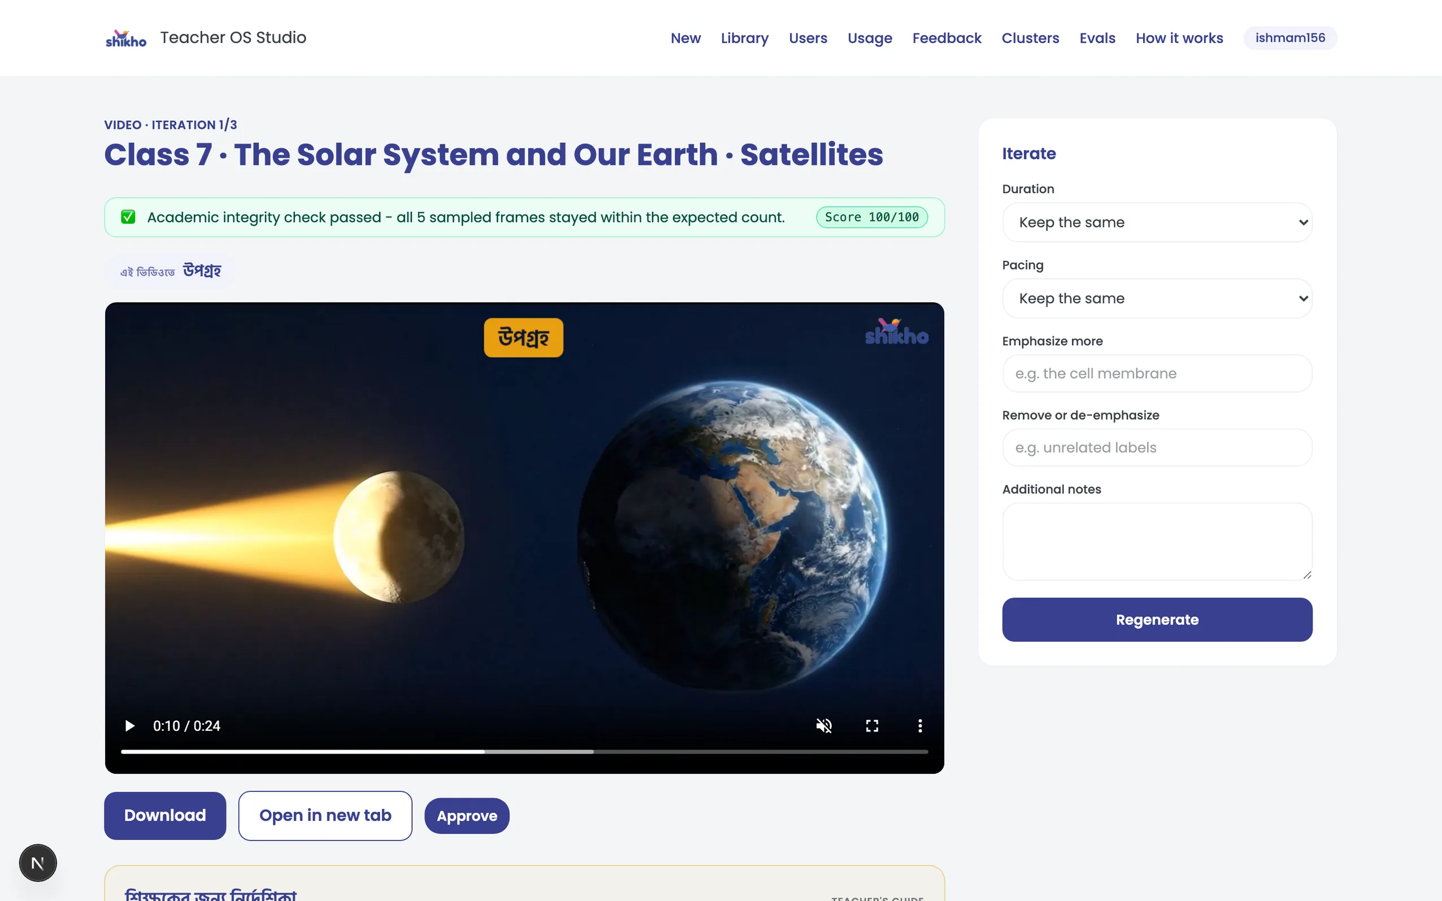This screenshot has height=901, width=1442.
Task: Open video more options menu
Action: (x=920, y=726)
